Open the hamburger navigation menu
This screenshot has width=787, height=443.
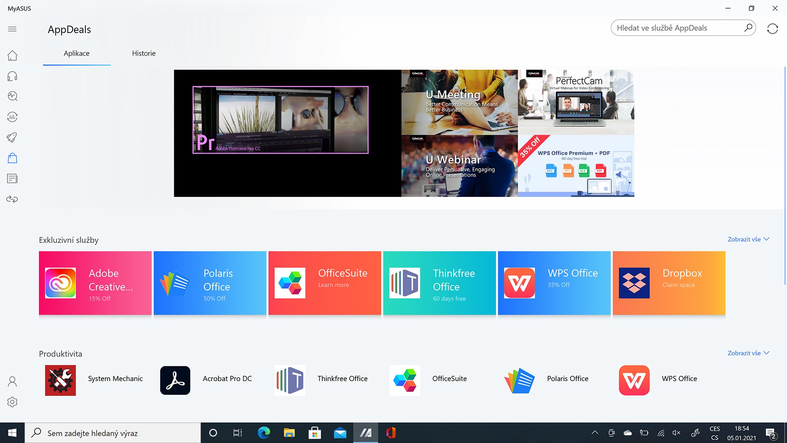pos(12,29)
